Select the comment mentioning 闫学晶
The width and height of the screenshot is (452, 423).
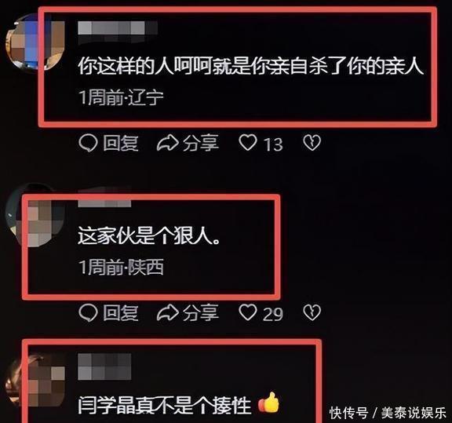[164, 405]
